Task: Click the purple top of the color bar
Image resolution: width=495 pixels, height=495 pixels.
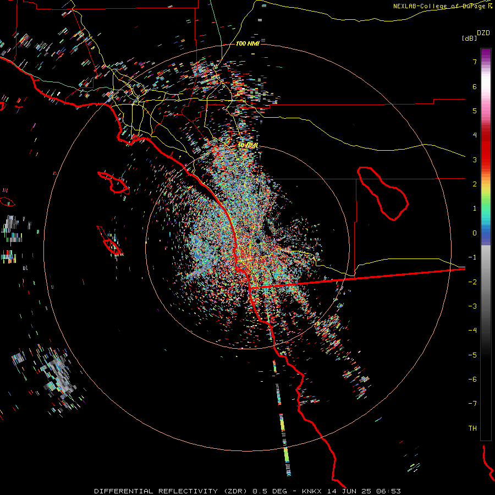Action: coord(486,54)
